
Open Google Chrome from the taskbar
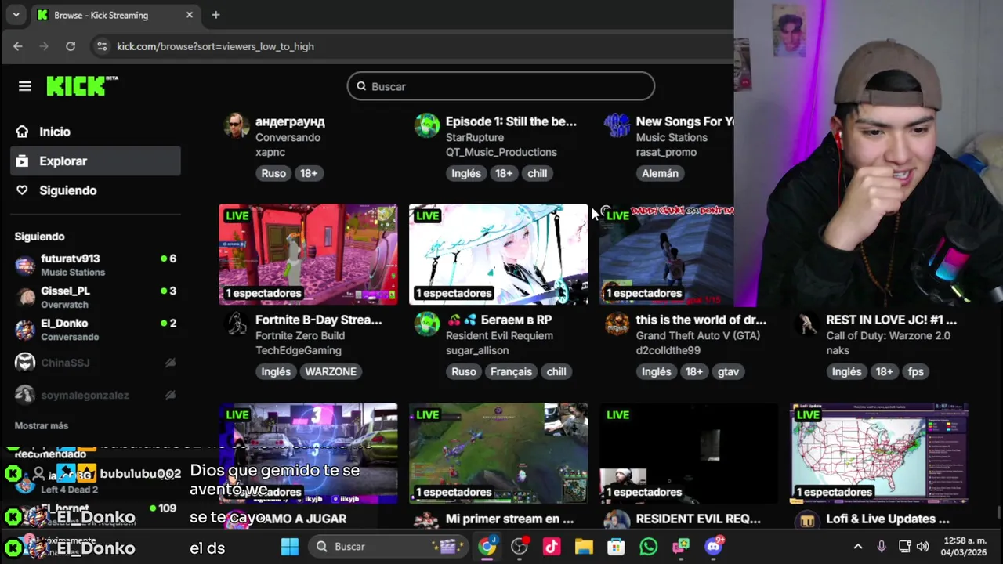tap(487, 547)
